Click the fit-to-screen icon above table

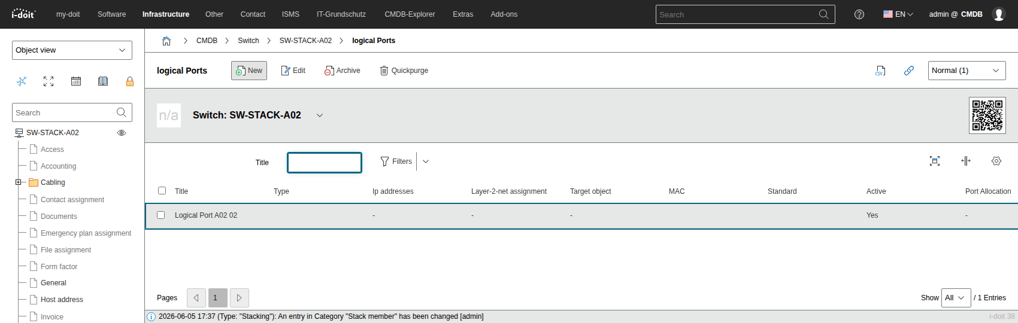pyautogui.click(x=935, y=161)
